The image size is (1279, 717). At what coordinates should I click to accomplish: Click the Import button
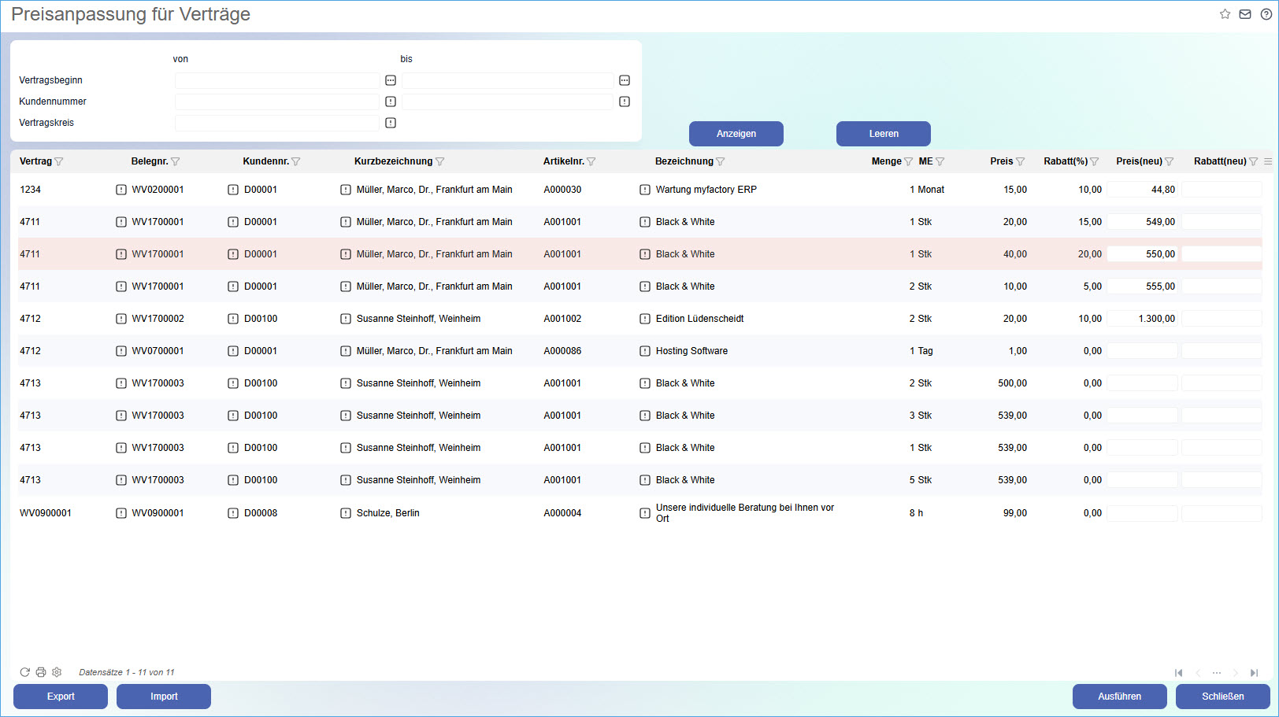click(164, 697)
